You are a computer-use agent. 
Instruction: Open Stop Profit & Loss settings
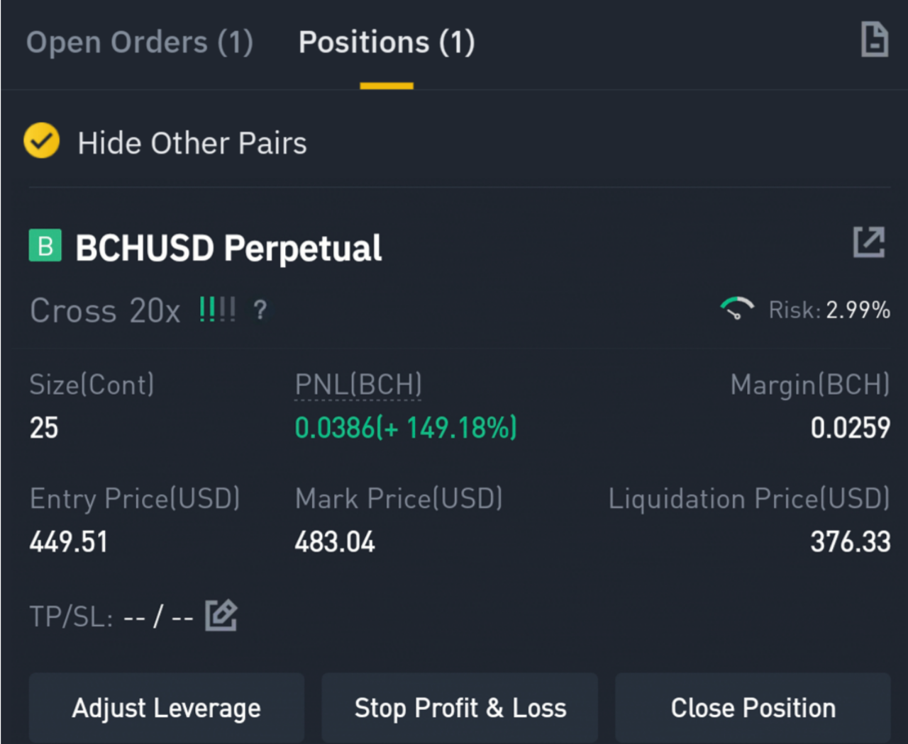460,708
